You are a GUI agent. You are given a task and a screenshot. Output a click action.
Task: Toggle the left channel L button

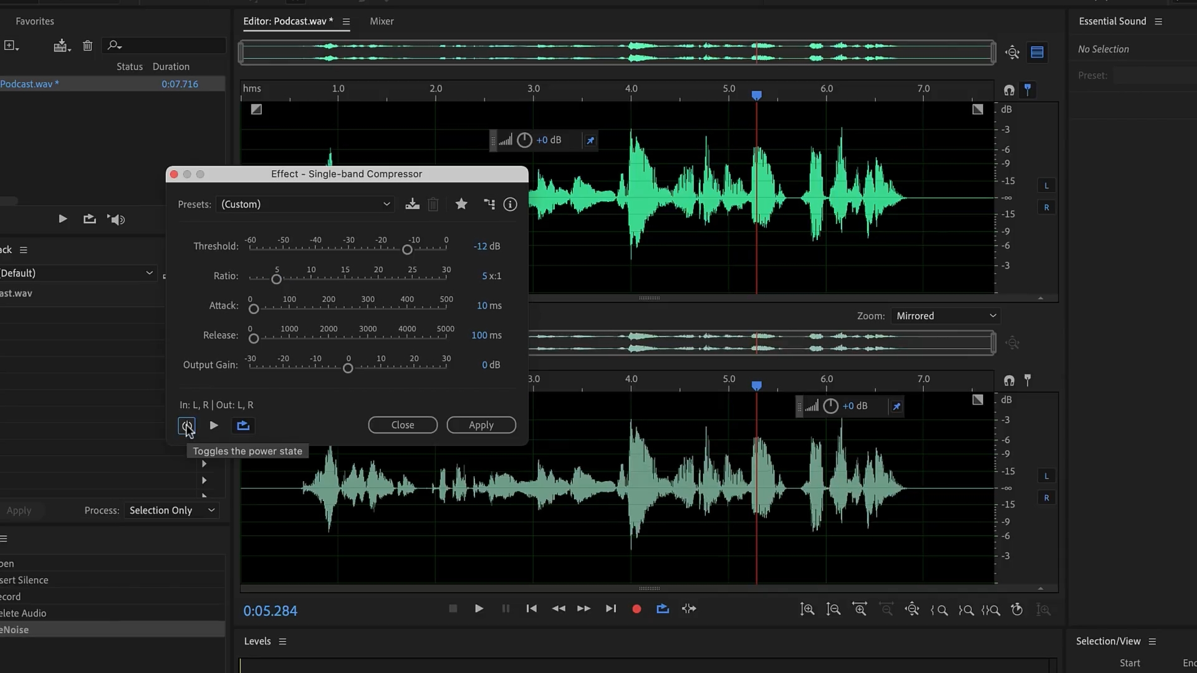click(x=1047, y=186)
